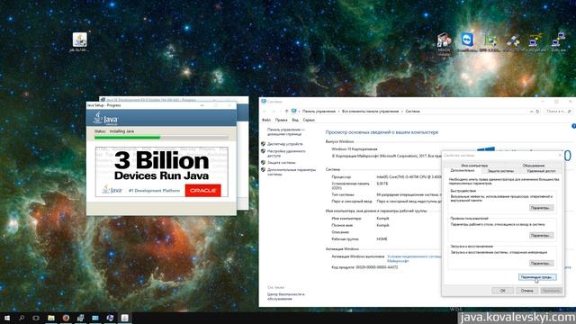Click the Код продукта value
This screenshot has width=576, height=324.
pyautogui.click(x=377, y=267)
